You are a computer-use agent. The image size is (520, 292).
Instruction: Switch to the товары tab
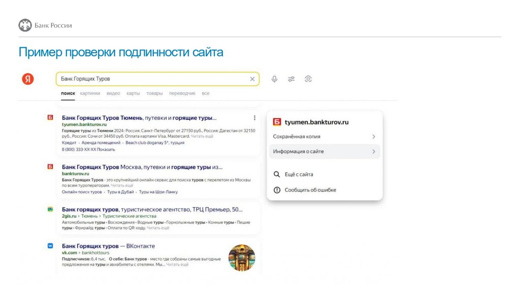coord(154,93)
